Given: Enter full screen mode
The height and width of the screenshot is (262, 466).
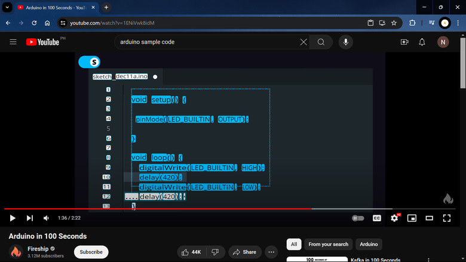Looking at the screenshot, I should pos(446,218).
